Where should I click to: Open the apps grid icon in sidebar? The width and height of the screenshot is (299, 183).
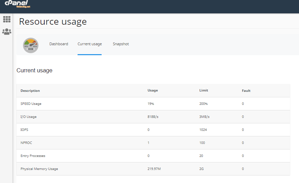pos(7,19)
